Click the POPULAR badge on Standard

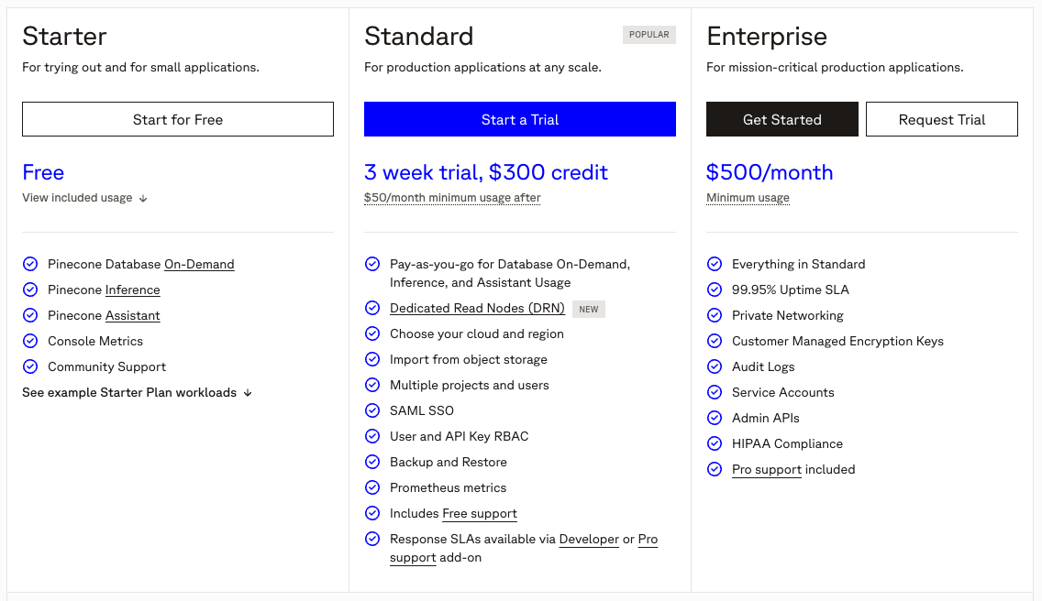(x=648, y=35)
